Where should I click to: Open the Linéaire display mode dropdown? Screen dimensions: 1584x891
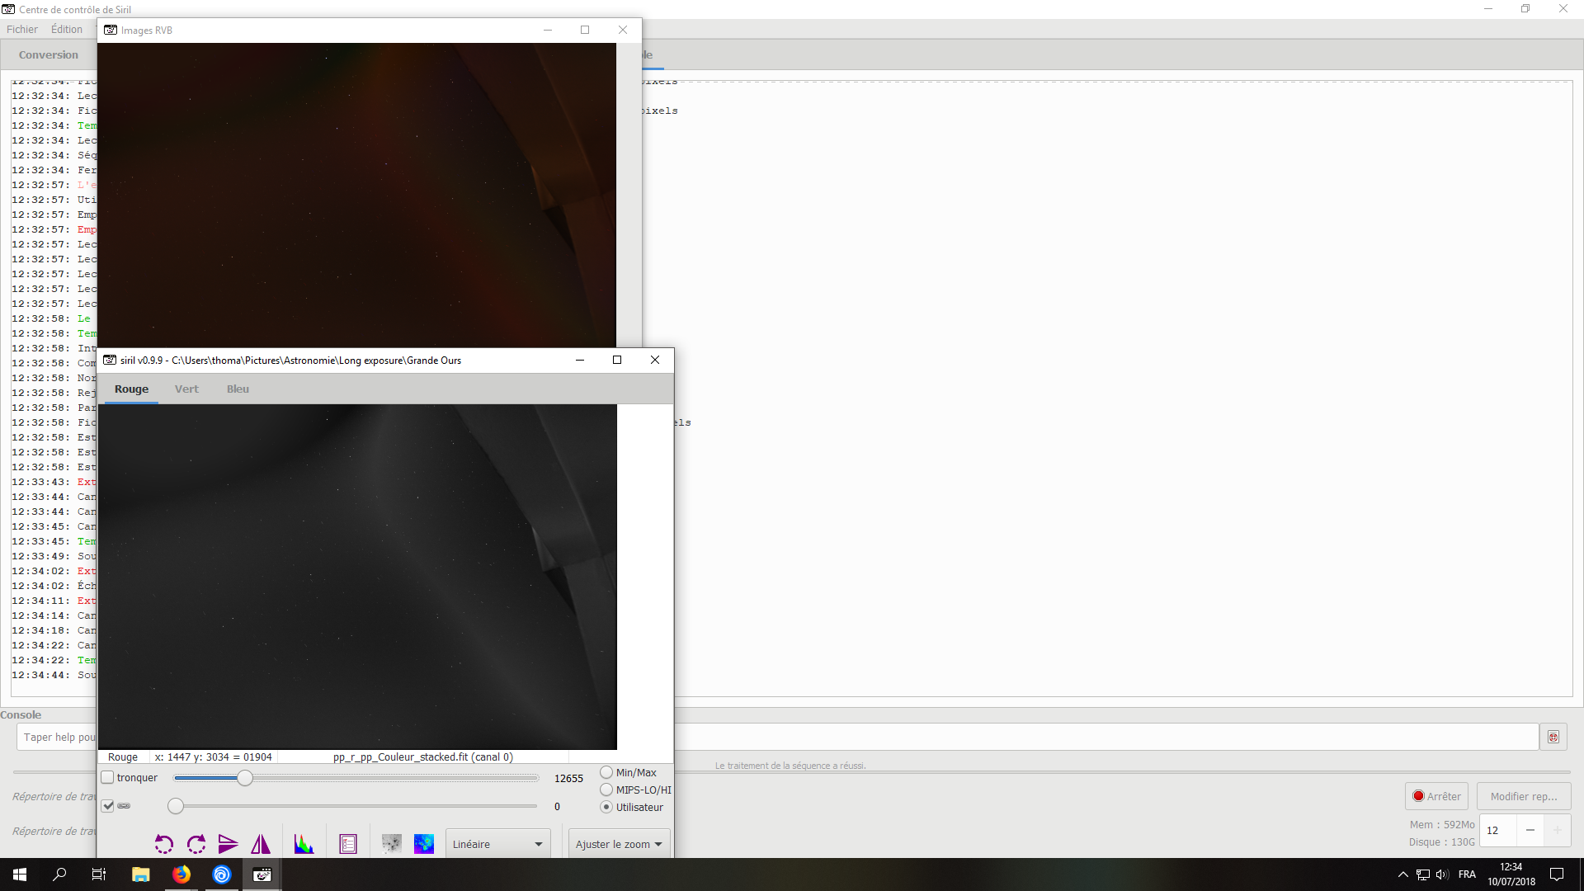pos(497,844)
